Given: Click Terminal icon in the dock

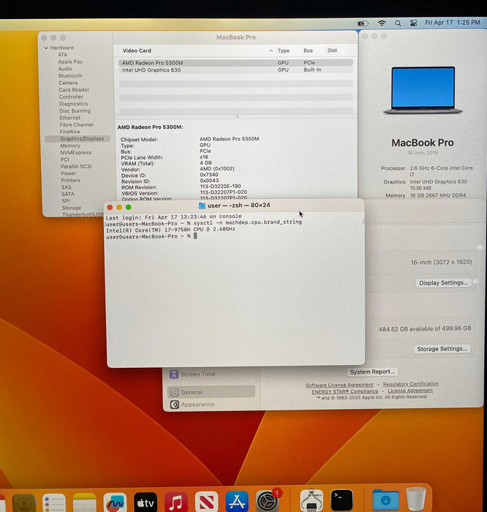Looking at the screenshot, I should tap(341, 500).
